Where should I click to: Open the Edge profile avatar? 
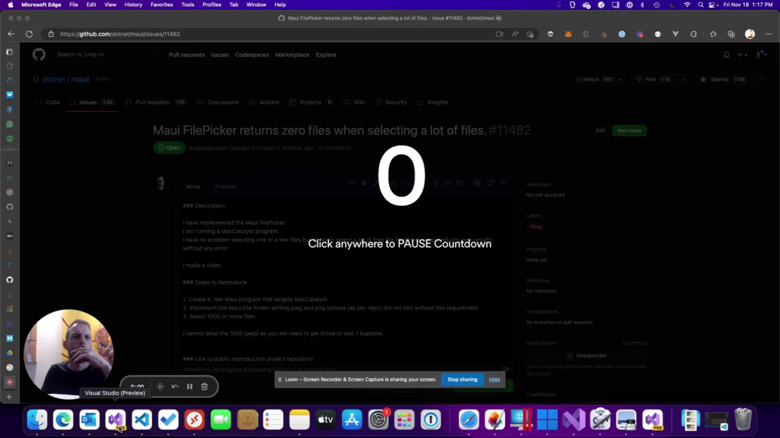point(750,34)
